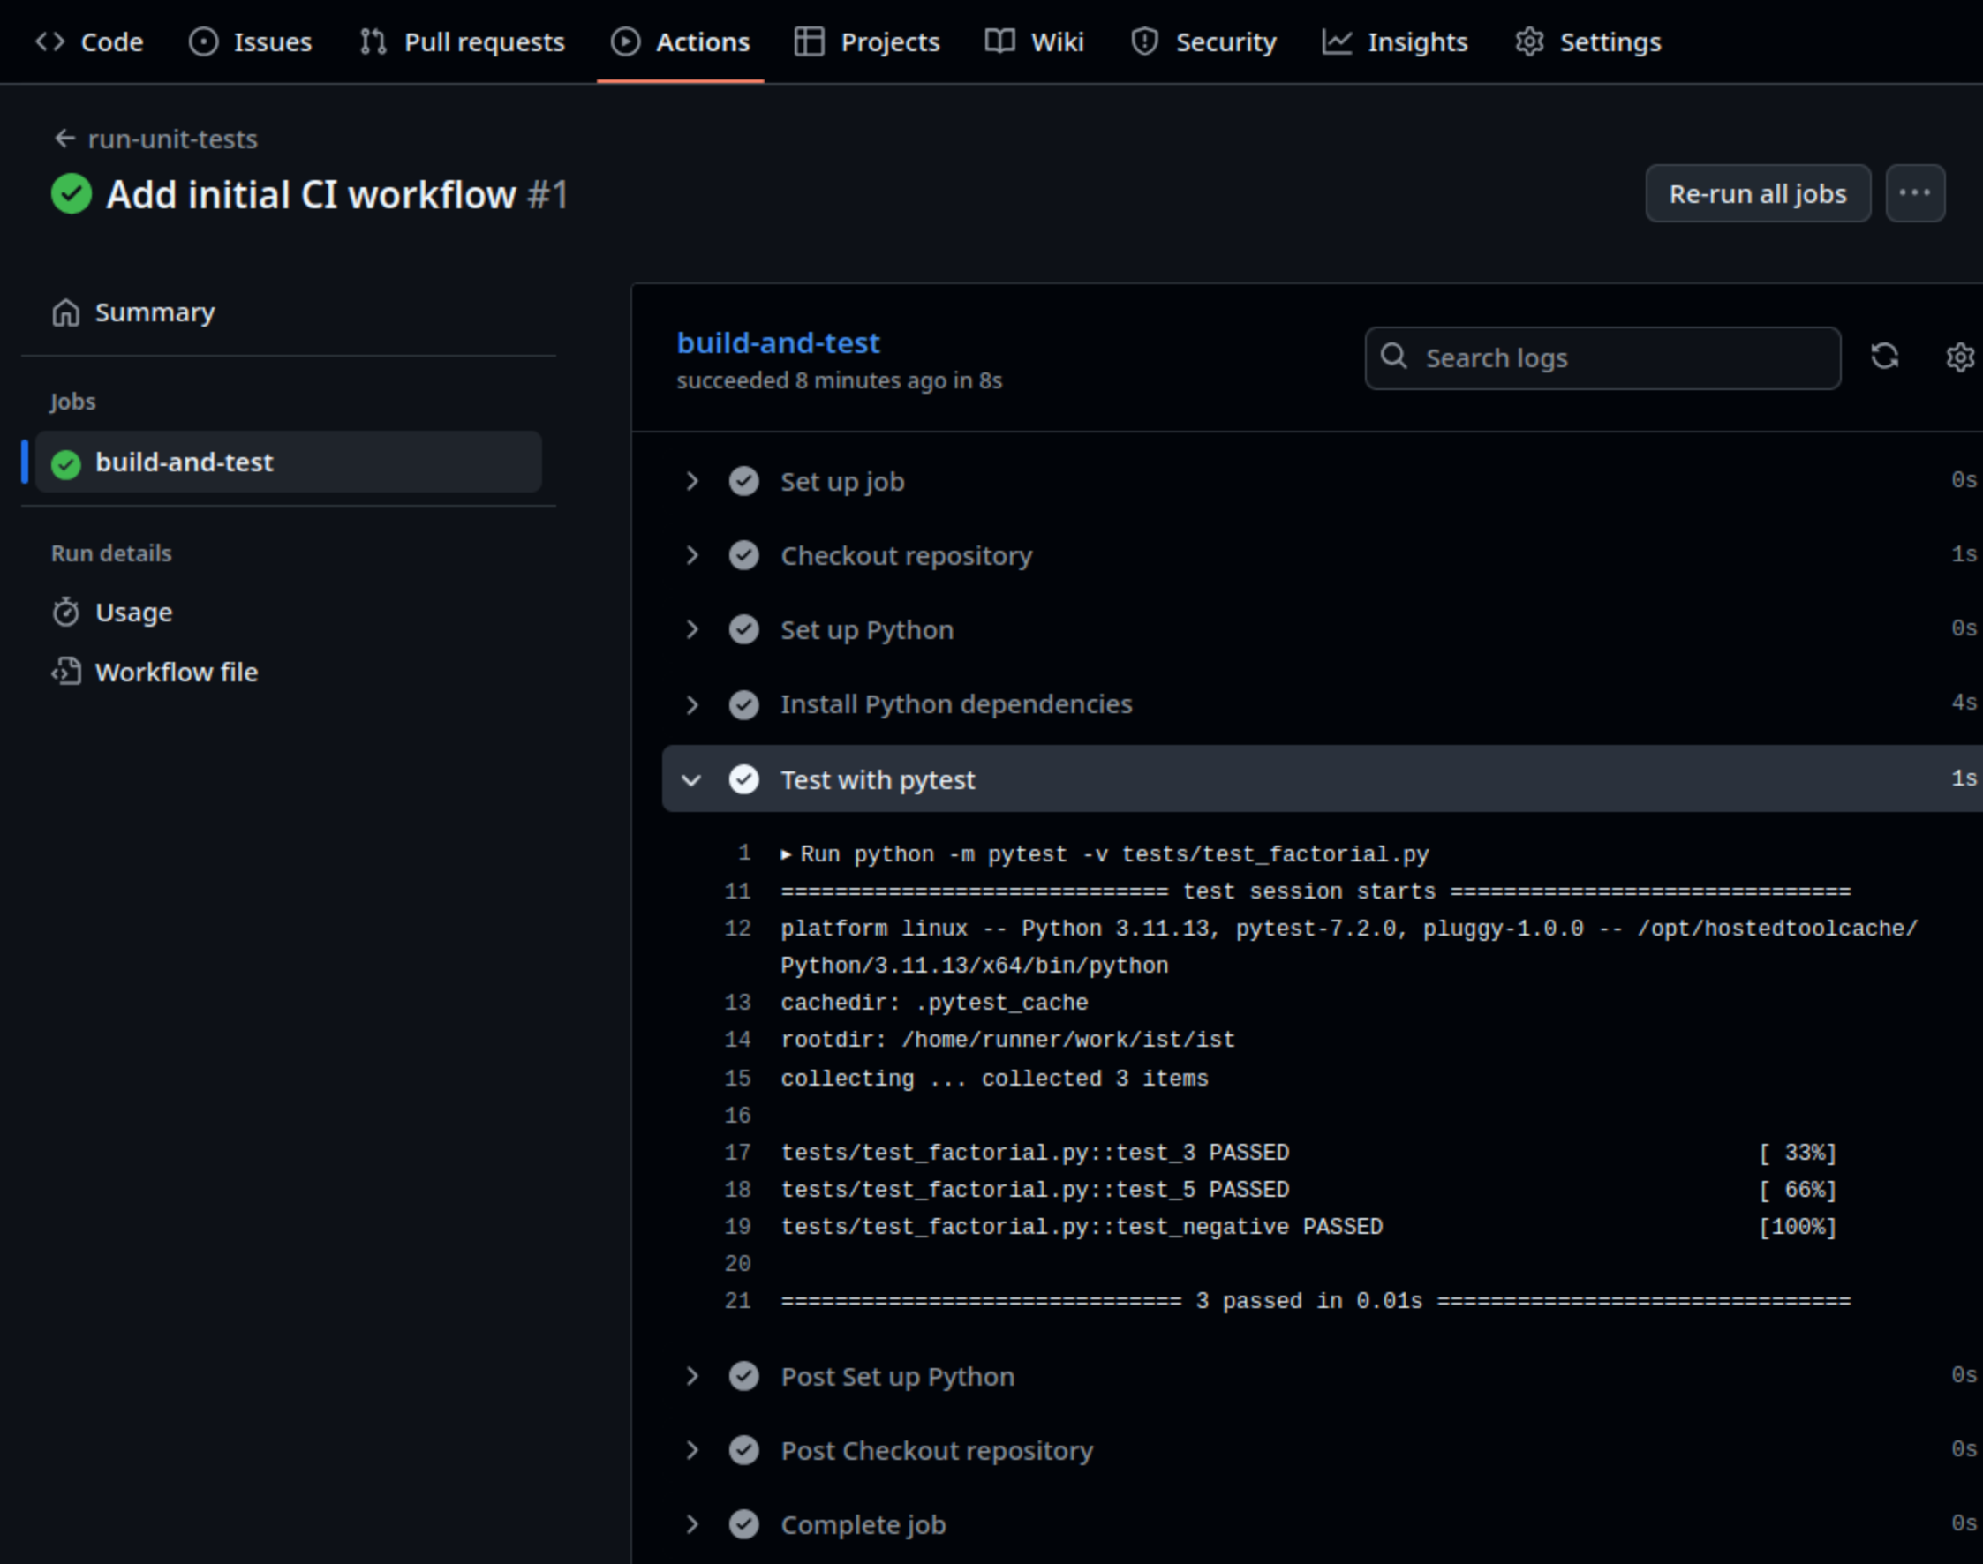Open the Code tab
This screenshot has height=1564, width=1983.
click(x=89, y=42)
